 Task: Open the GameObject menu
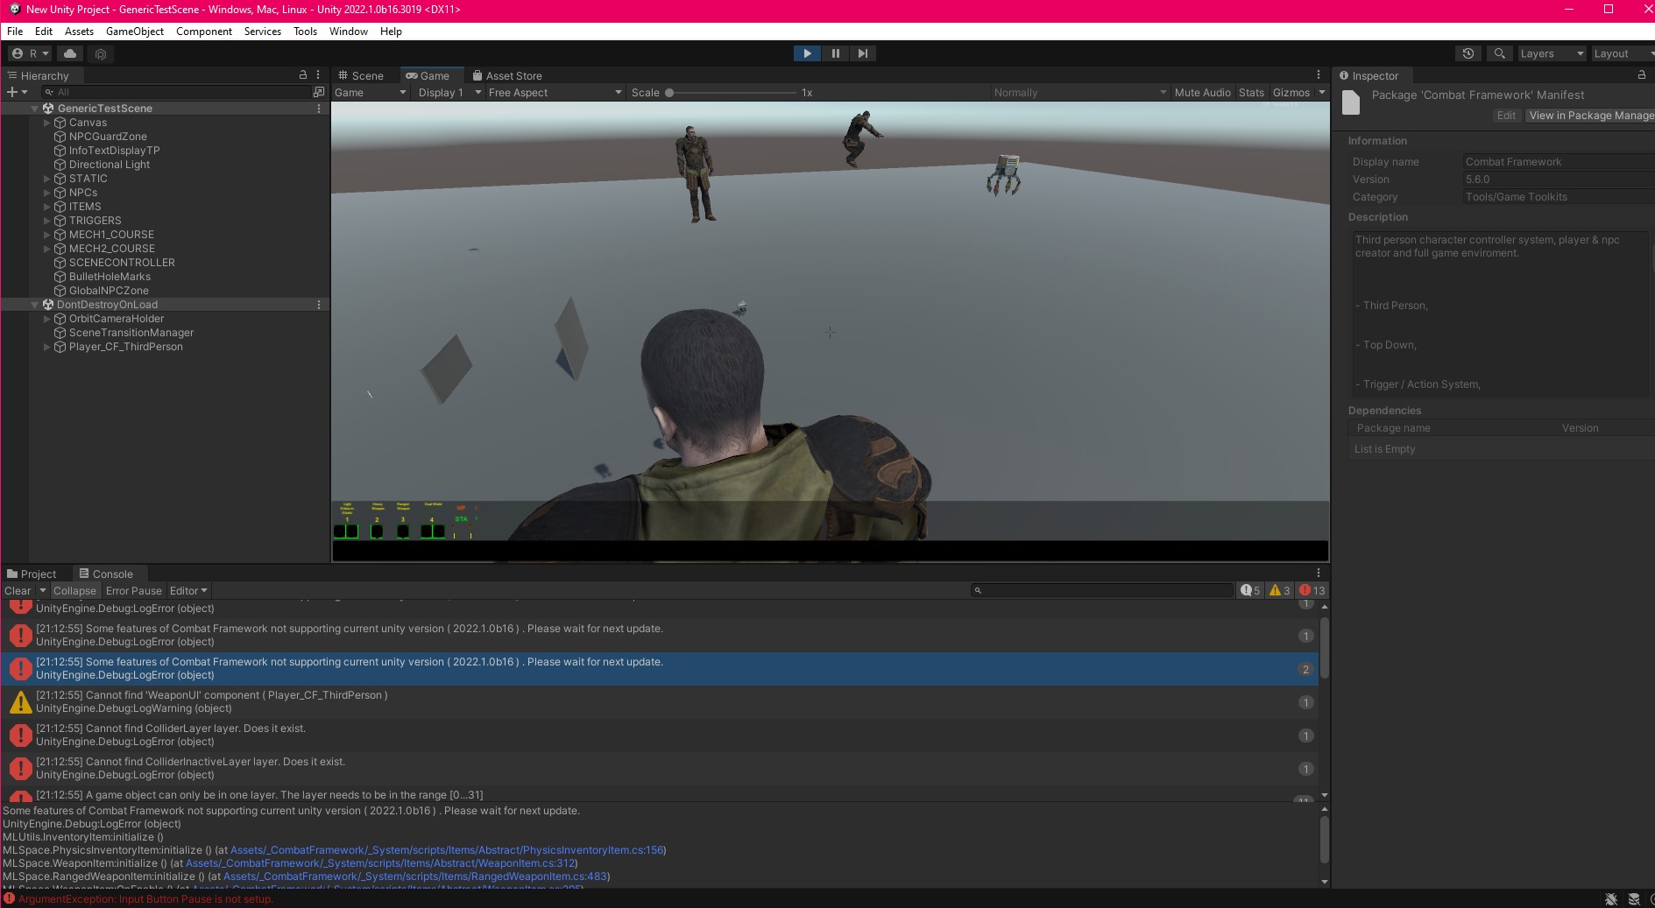135,31
